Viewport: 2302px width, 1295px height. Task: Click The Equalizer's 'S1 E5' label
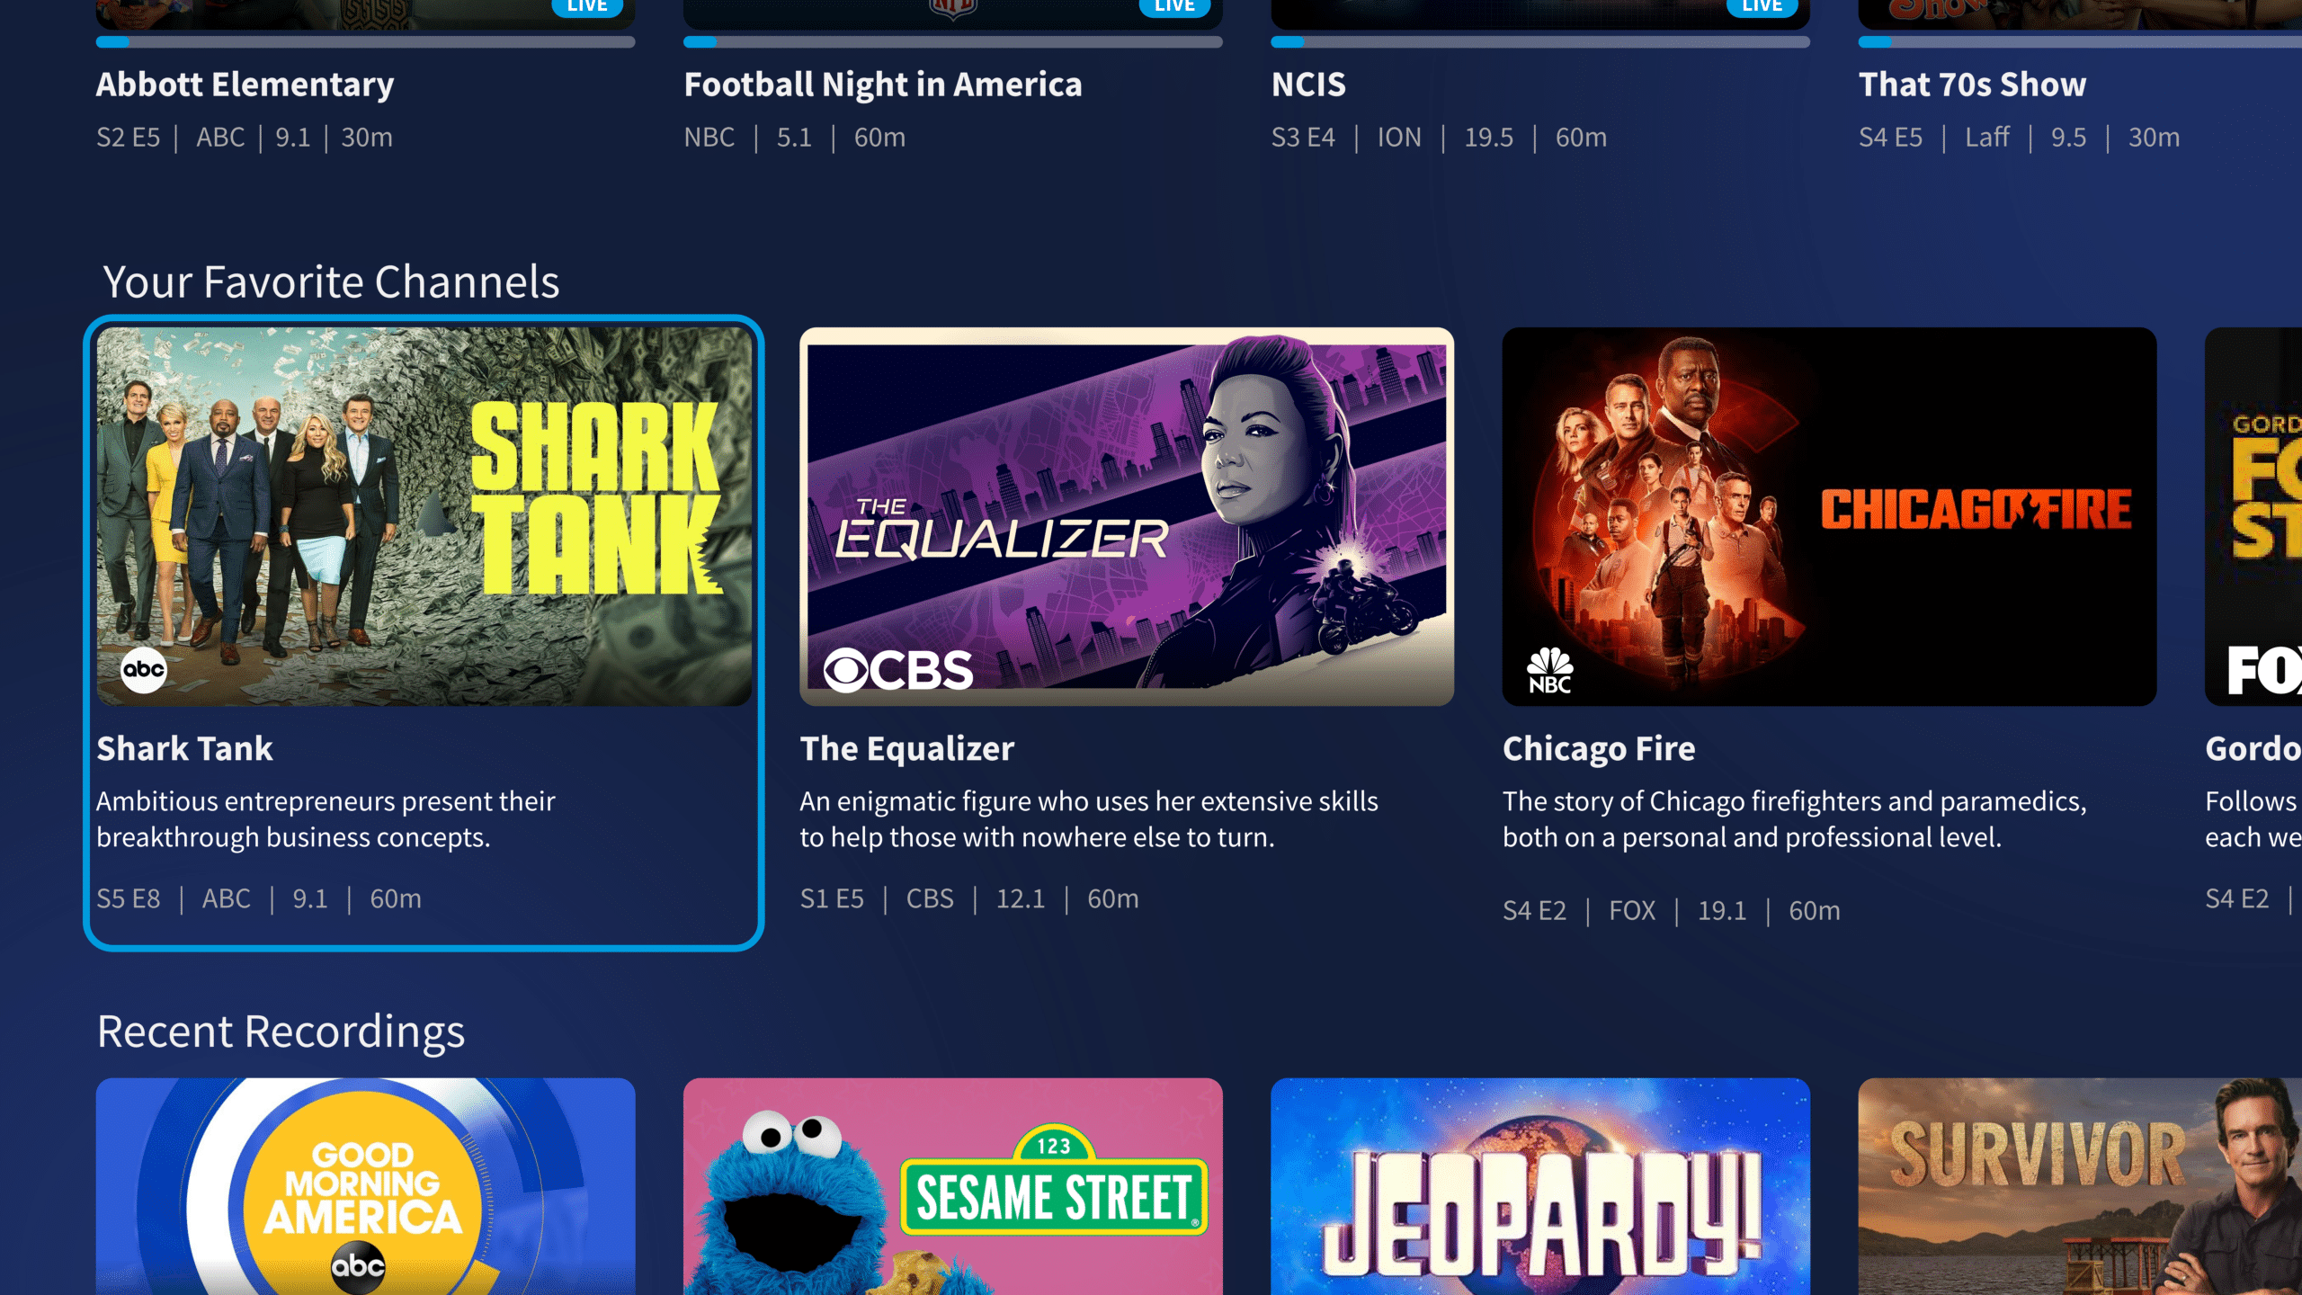[x=832, y=898]
